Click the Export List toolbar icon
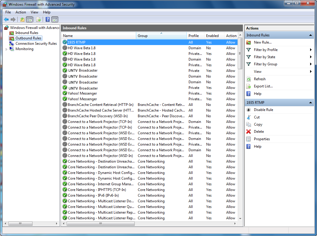 click(x=39, y=20)
